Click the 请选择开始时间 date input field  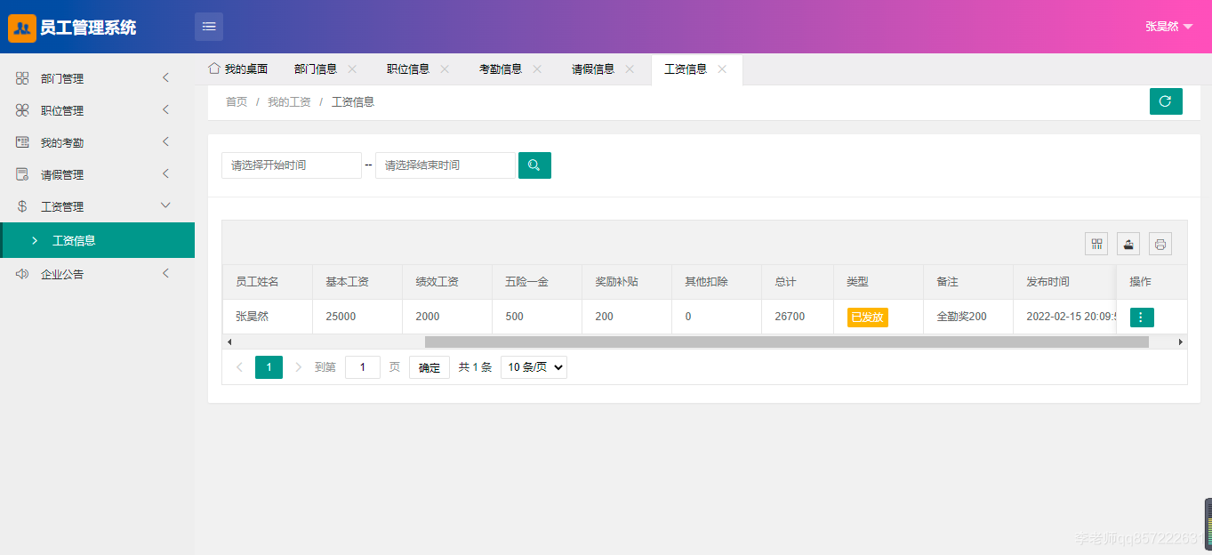coord(292,165)
